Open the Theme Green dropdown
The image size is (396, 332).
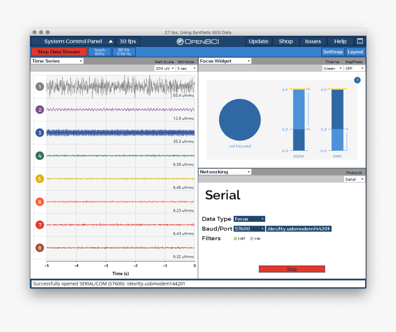[x=332, y=68]
